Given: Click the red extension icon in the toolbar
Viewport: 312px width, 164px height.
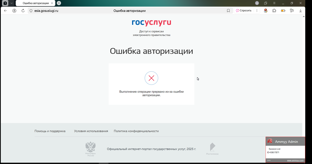Looking at the screenshot, I should [265, 11].
